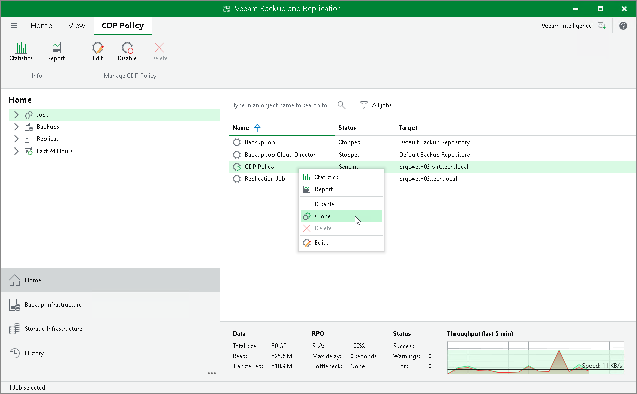Click the 518.9 MB transferred value
Image resolution: width=637 pixels, height=394 pixels.
tap(284, 366)
